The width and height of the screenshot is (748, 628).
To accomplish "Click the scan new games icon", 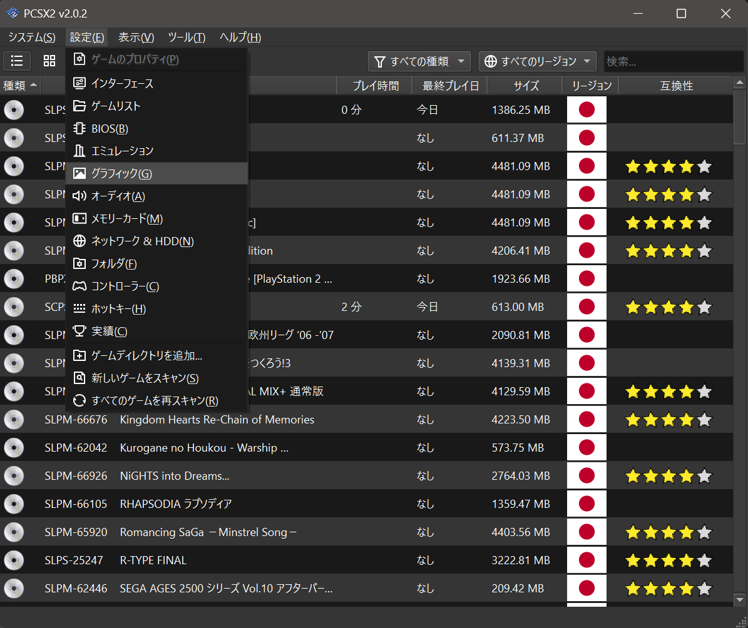I will [79, 378].
